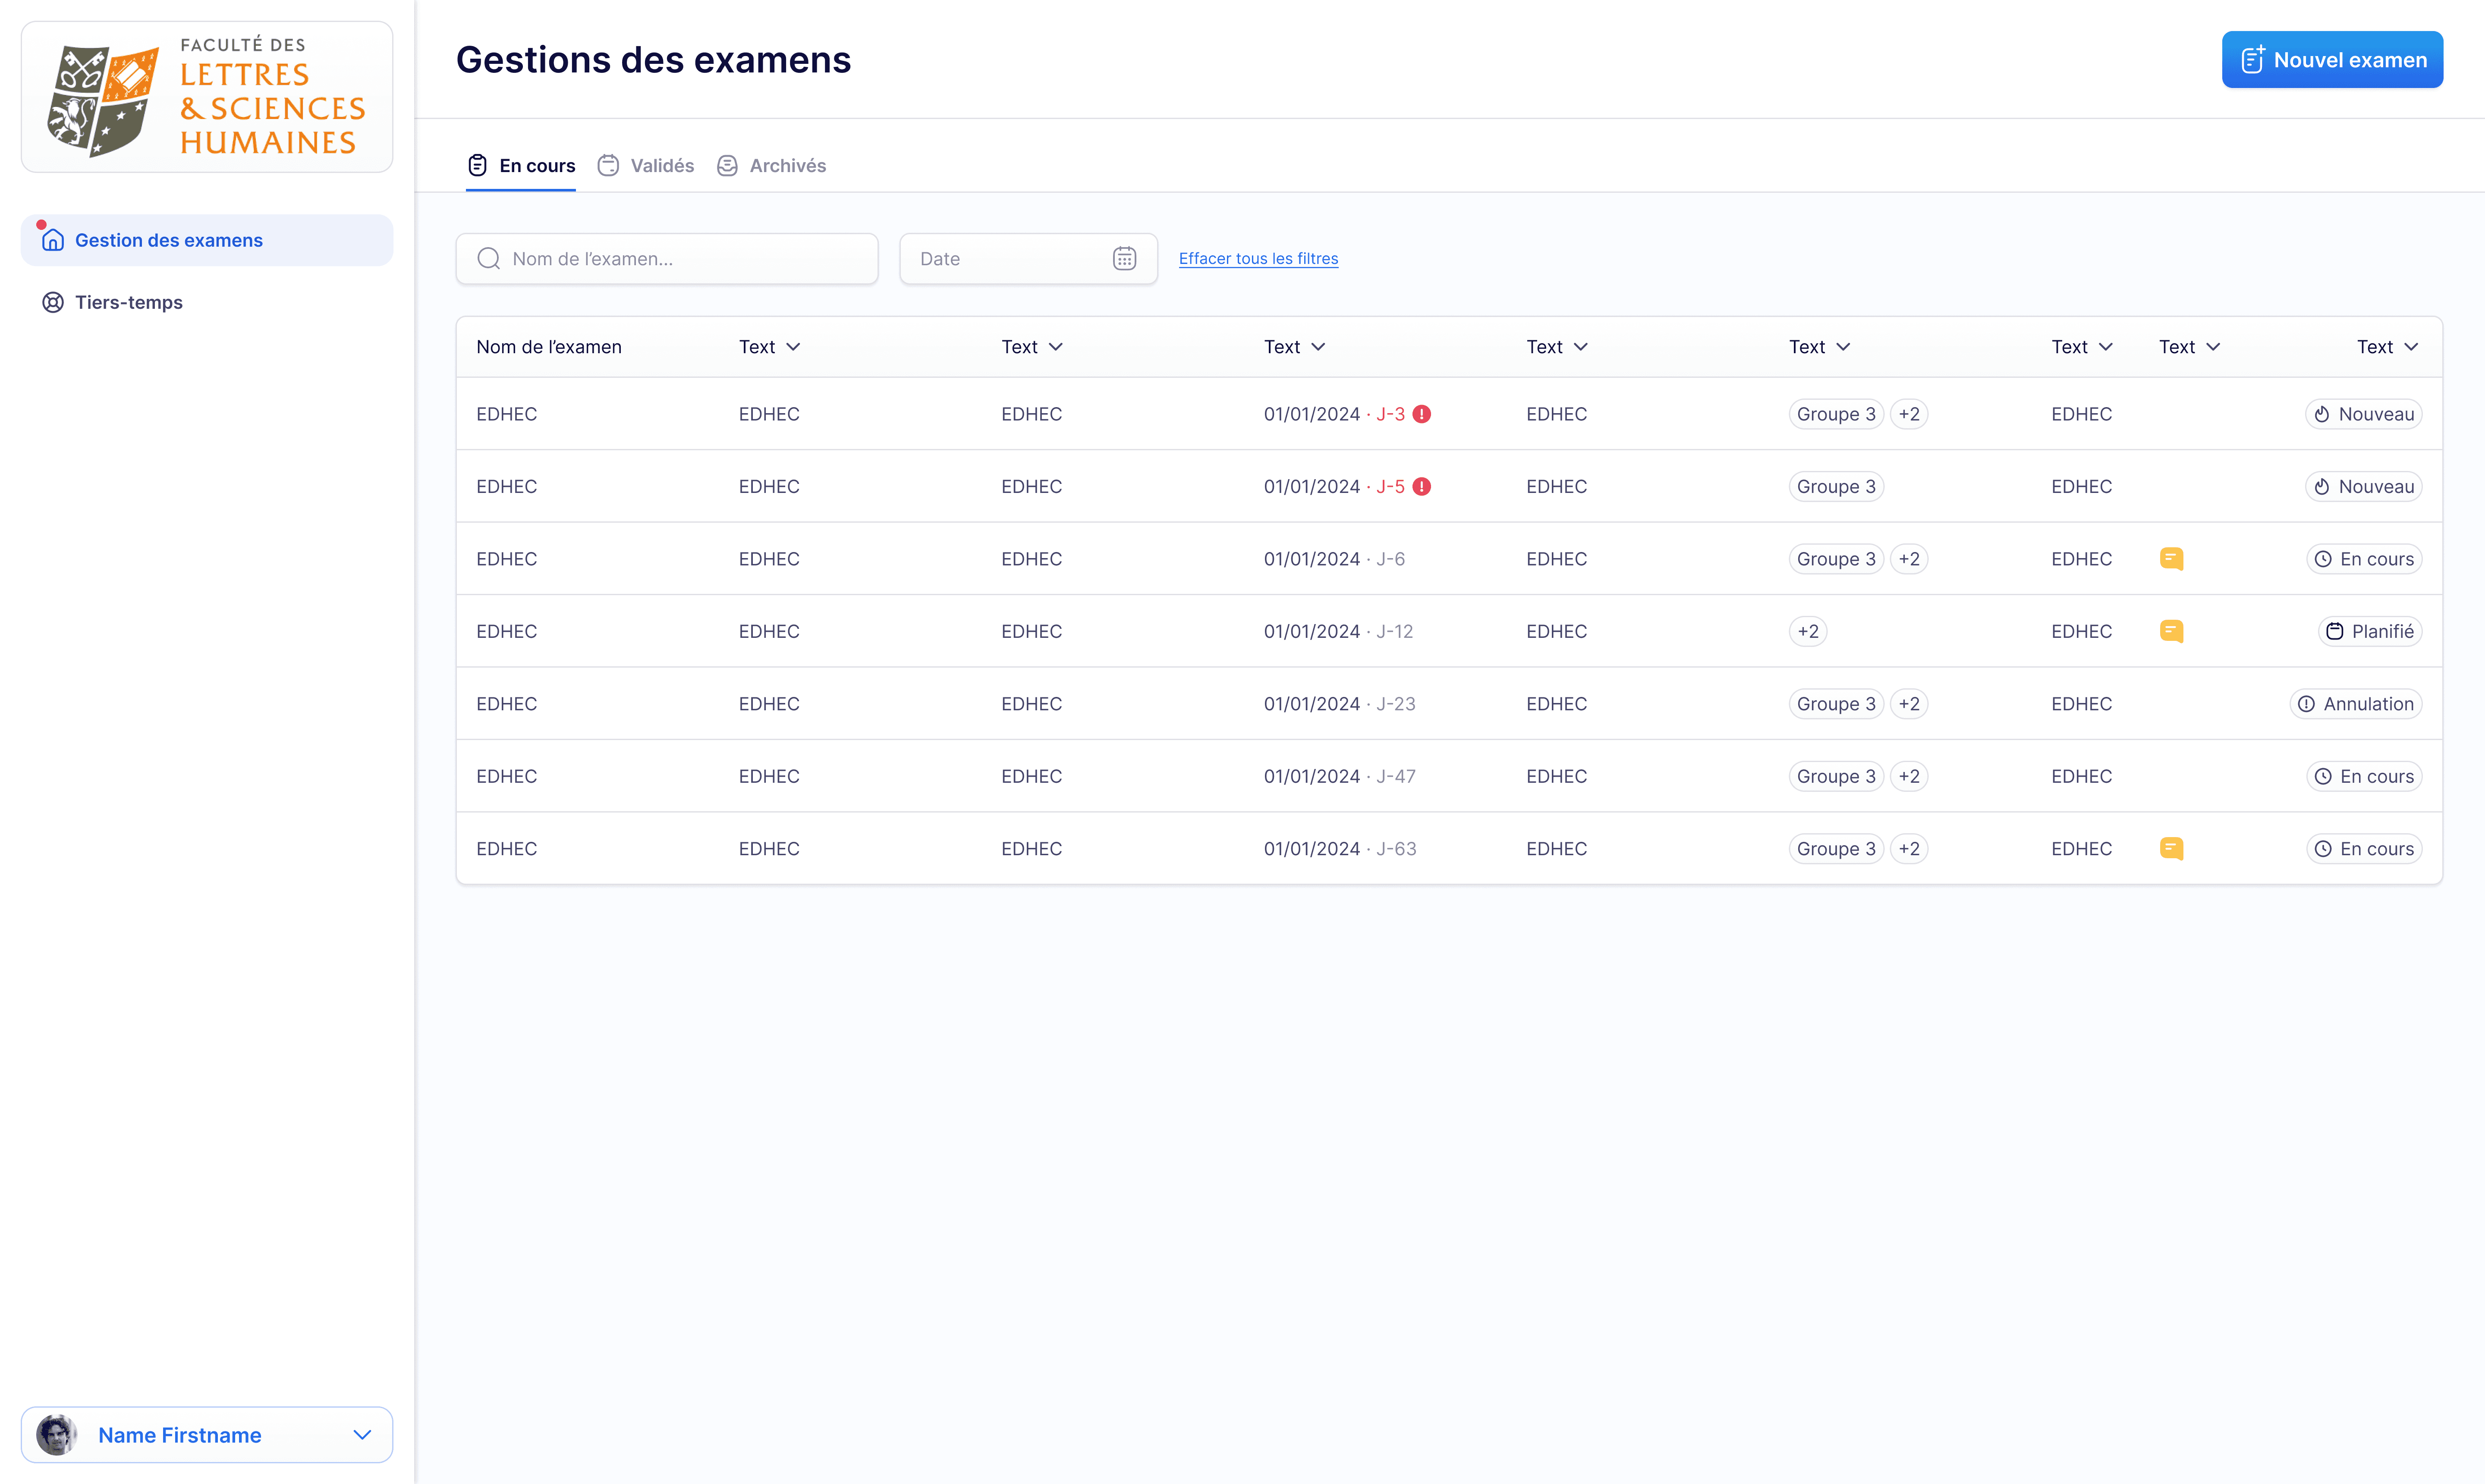
Task: Click the red warning icon next to J-5
Action: click(x=1422, y=487)
